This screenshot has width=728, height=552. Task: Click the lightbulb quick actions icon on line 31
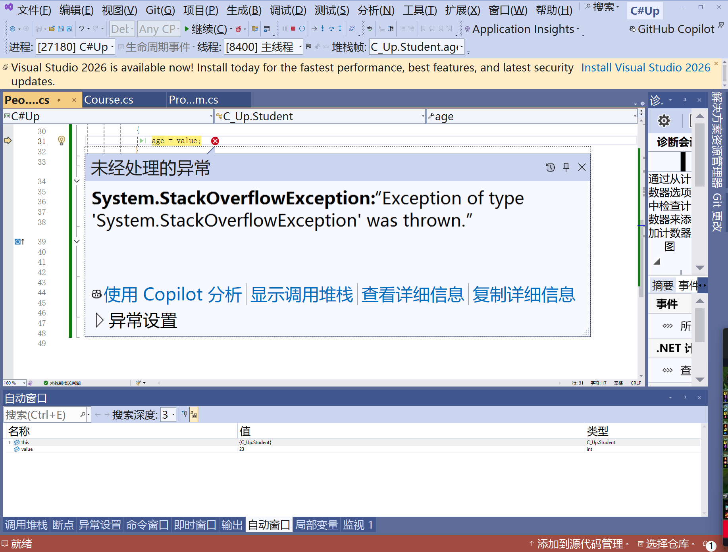[x=62, y=140]
